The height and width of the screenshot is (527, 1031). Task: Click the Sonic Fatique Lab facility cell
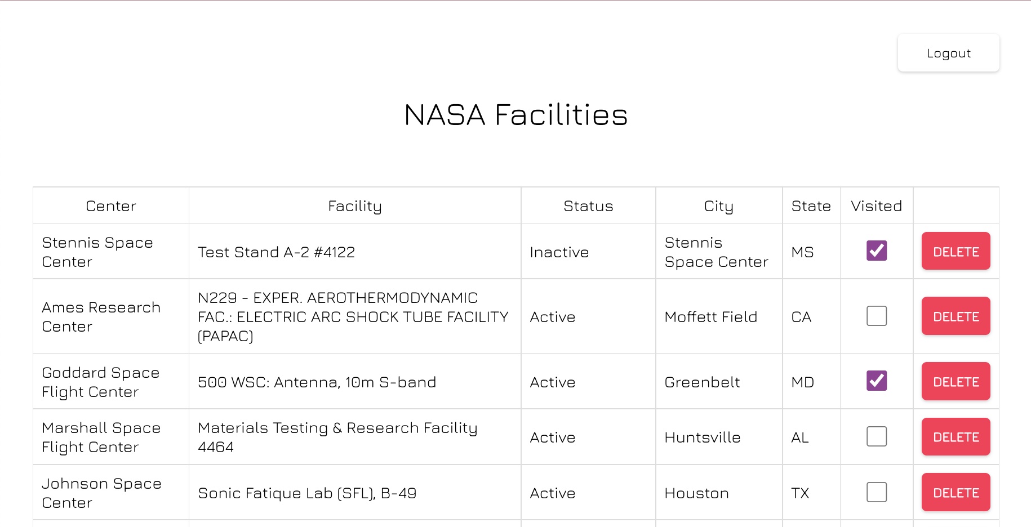(307, 493)
